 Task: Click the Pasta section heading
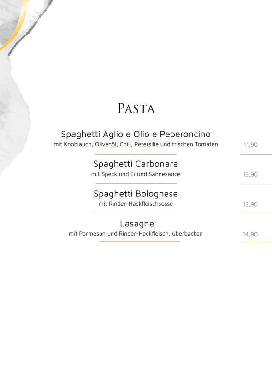click(136, 108)
